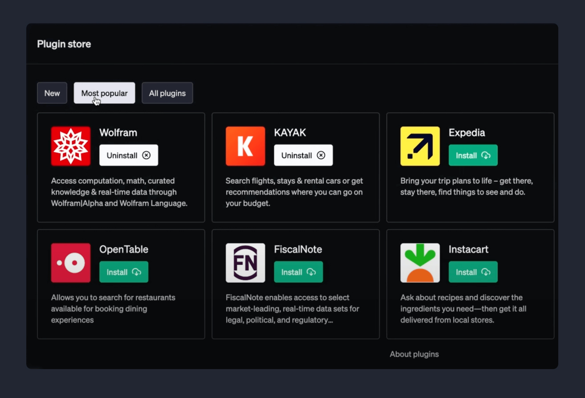Click the Expedia plugin title
The height and width of the screenshot is (398, 585).
tap(467, 133)
